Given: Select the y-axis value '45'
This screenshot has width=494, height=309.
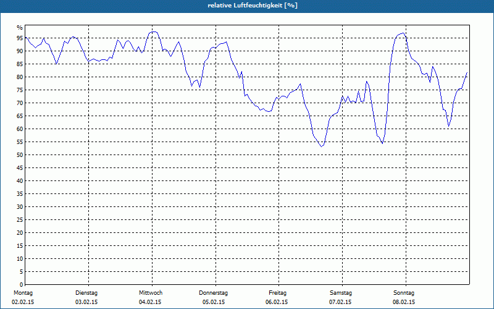Looking at the screenshot, I should coord(20,167).
